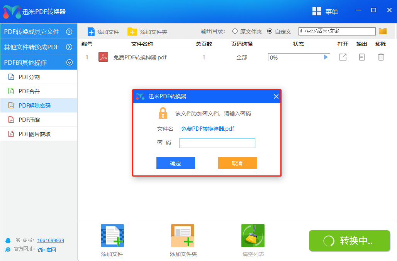Click the 密码 password input field
Image resolution: width=397 pixels, height=261 pixels.
click(x=217, y=143)
